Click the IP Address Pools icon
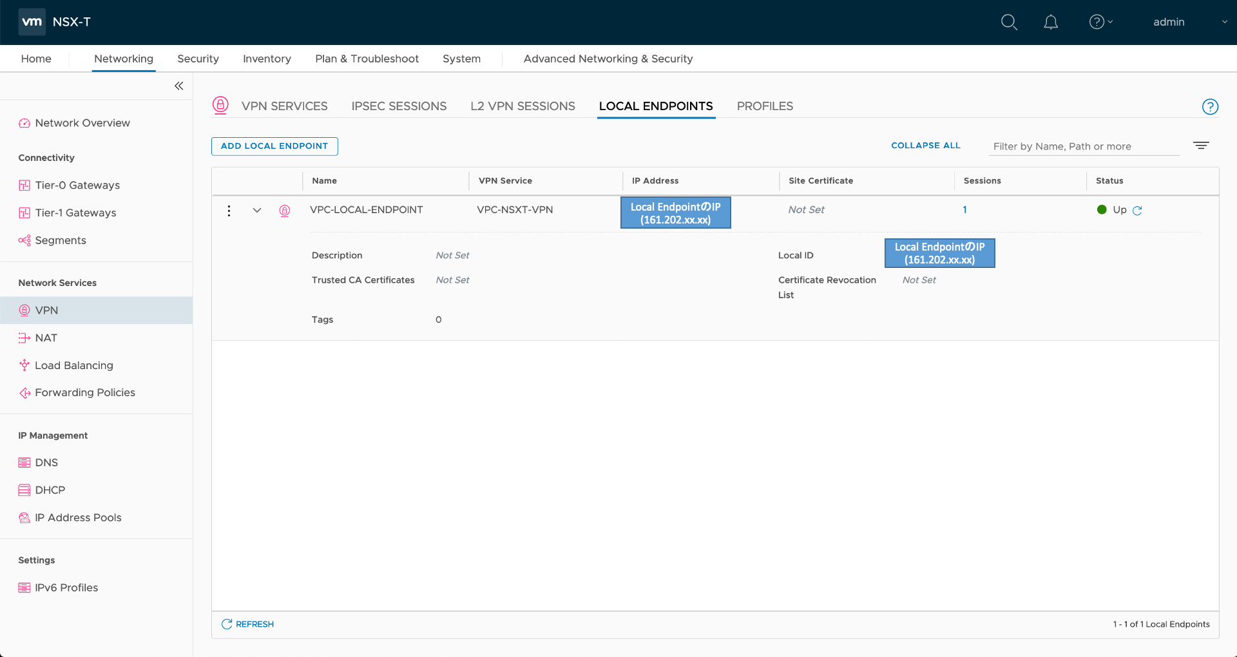Viewport: 1237px width, 657px height. coord(24,518)
